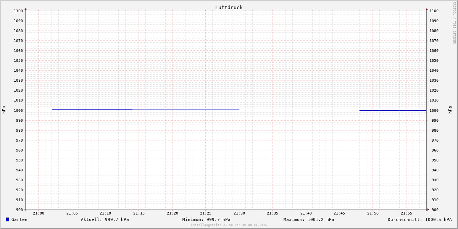Viewport: 458px width, 229px height.
Task: Select the 1000 label on the left y-axis
Action: [18, 110]
